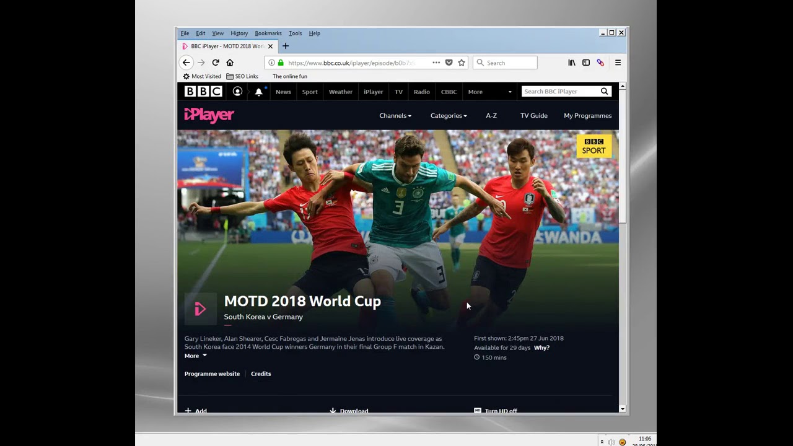Open the Bookmarks menu
This screenshot has width=793, height=446.
pyautogui.click(x=268, y=33)
